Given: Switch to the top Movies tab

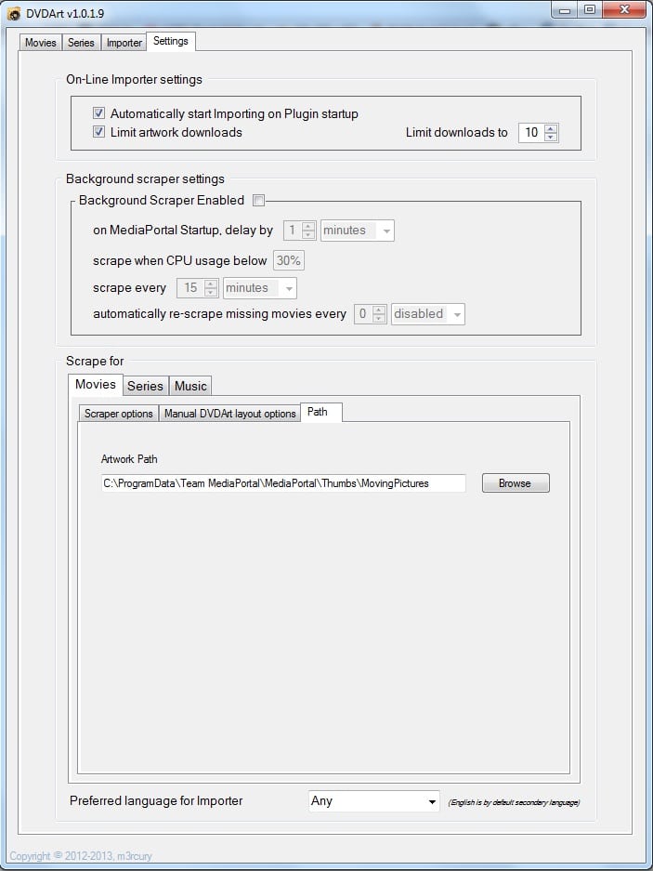Looking at the screenshot, I should coord(41,43).
